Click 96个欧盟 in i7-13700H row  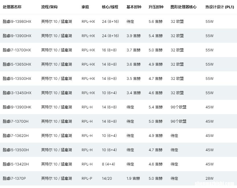[178, 121]
